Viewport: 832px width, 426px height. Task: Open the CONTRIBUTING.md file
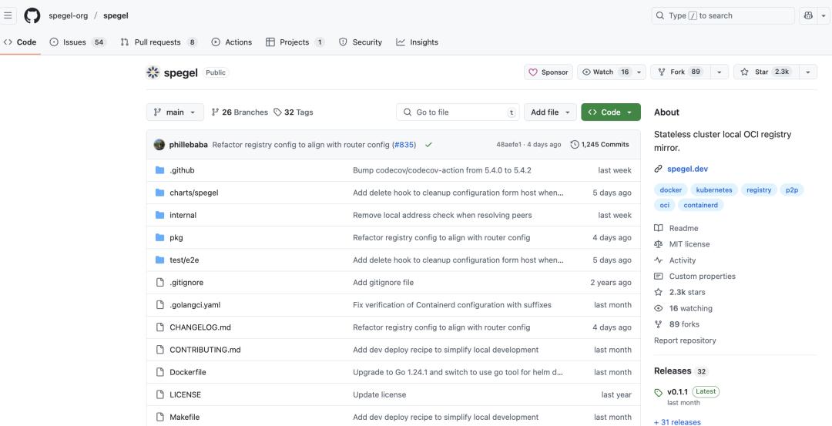(205, 350)
